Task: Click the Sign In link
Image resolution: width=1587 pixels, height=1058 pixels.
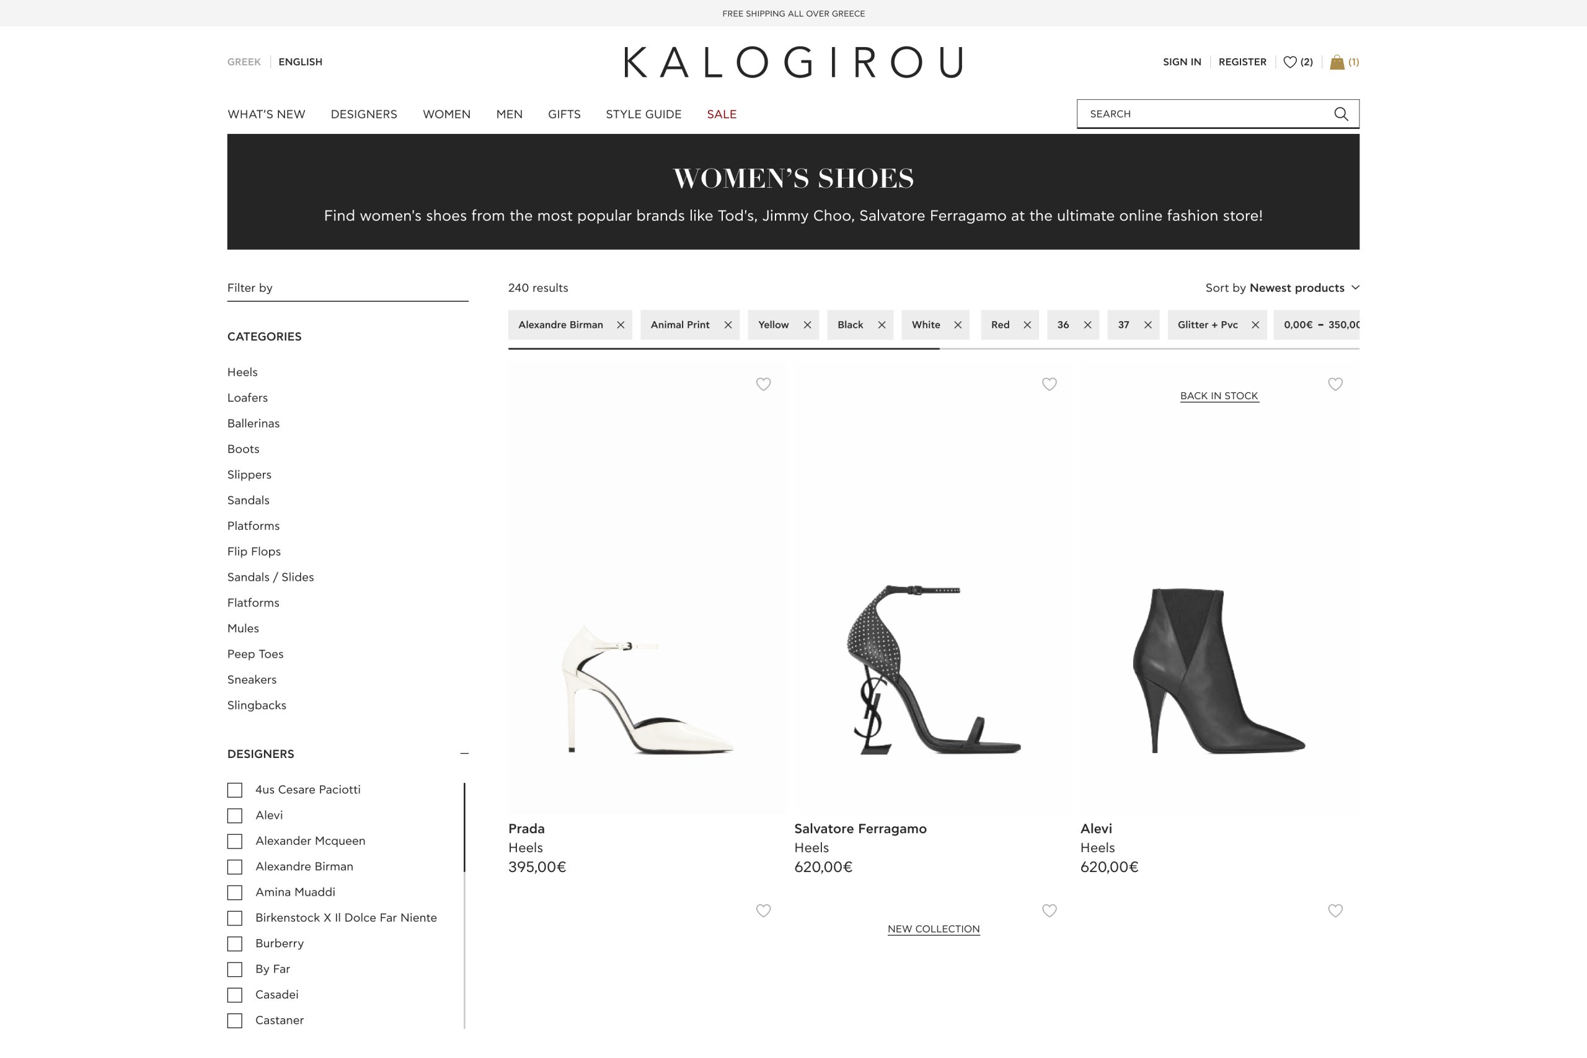Action: click(x=1182, y=62)
